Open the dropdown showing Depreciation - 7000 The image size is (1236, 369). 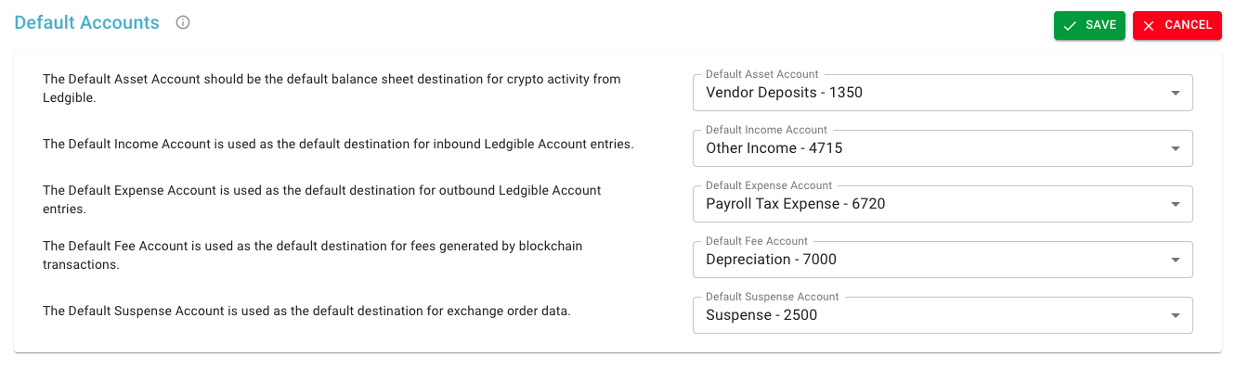[x=943, y=259]
